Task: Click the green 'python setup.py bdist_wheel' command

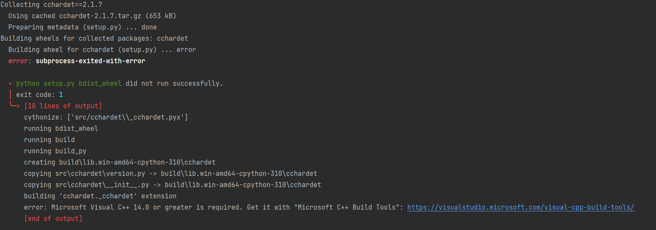Action: click(x=69, y=83)
